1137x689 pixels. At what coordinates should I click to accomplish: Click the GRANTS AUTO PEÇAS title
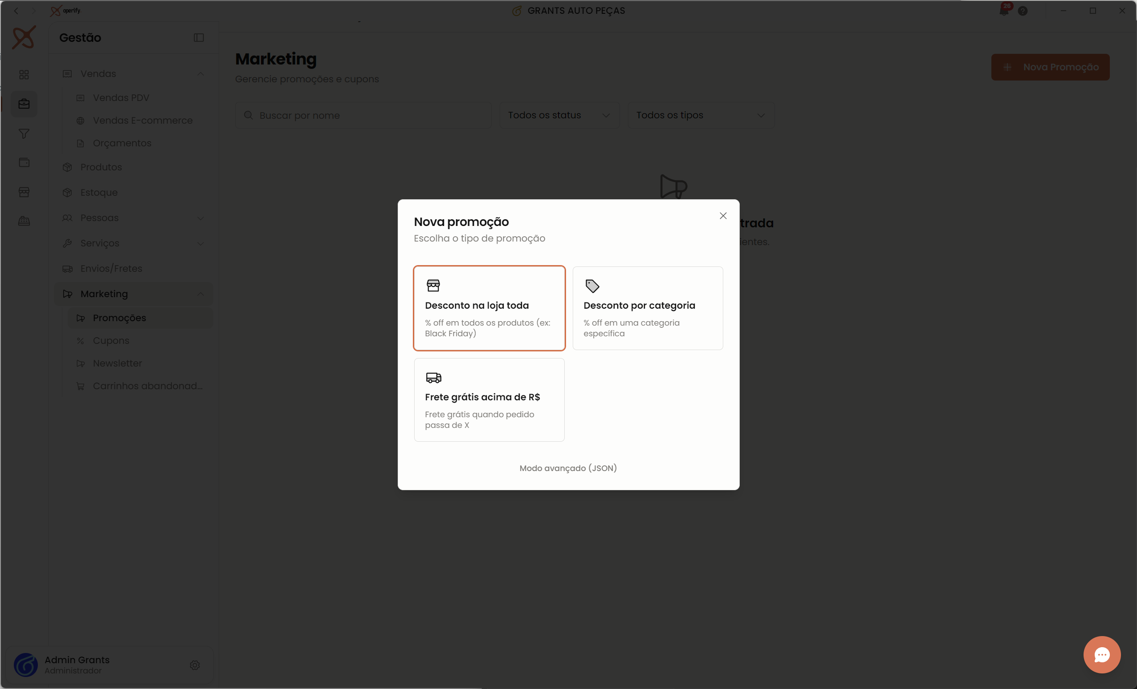[x=576, y=11]
